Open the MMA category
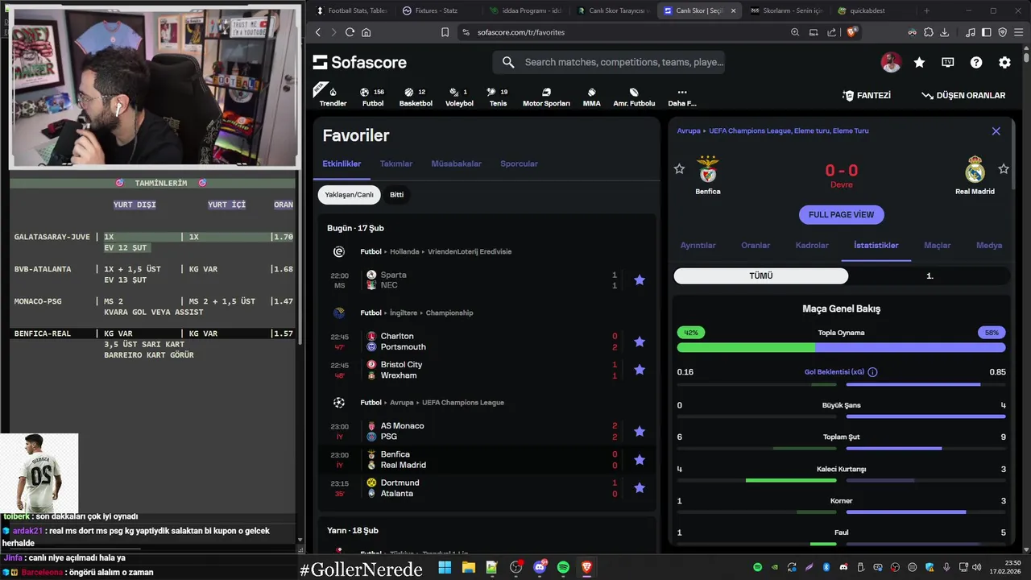The width and height of the screenshot is (1031, 580). 591,97
